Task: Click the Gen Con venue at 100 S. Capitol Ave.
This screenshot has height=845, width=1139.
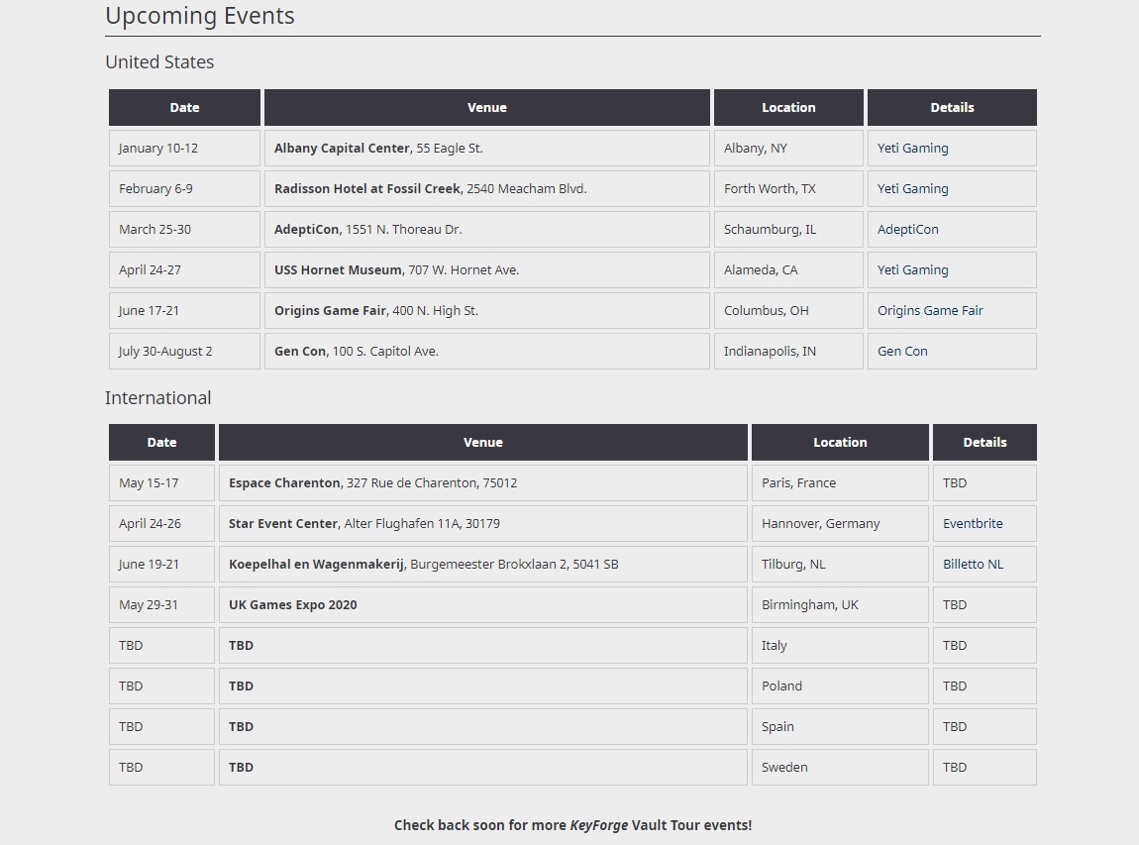Action: pyautogui.click(x=486, y=352)
